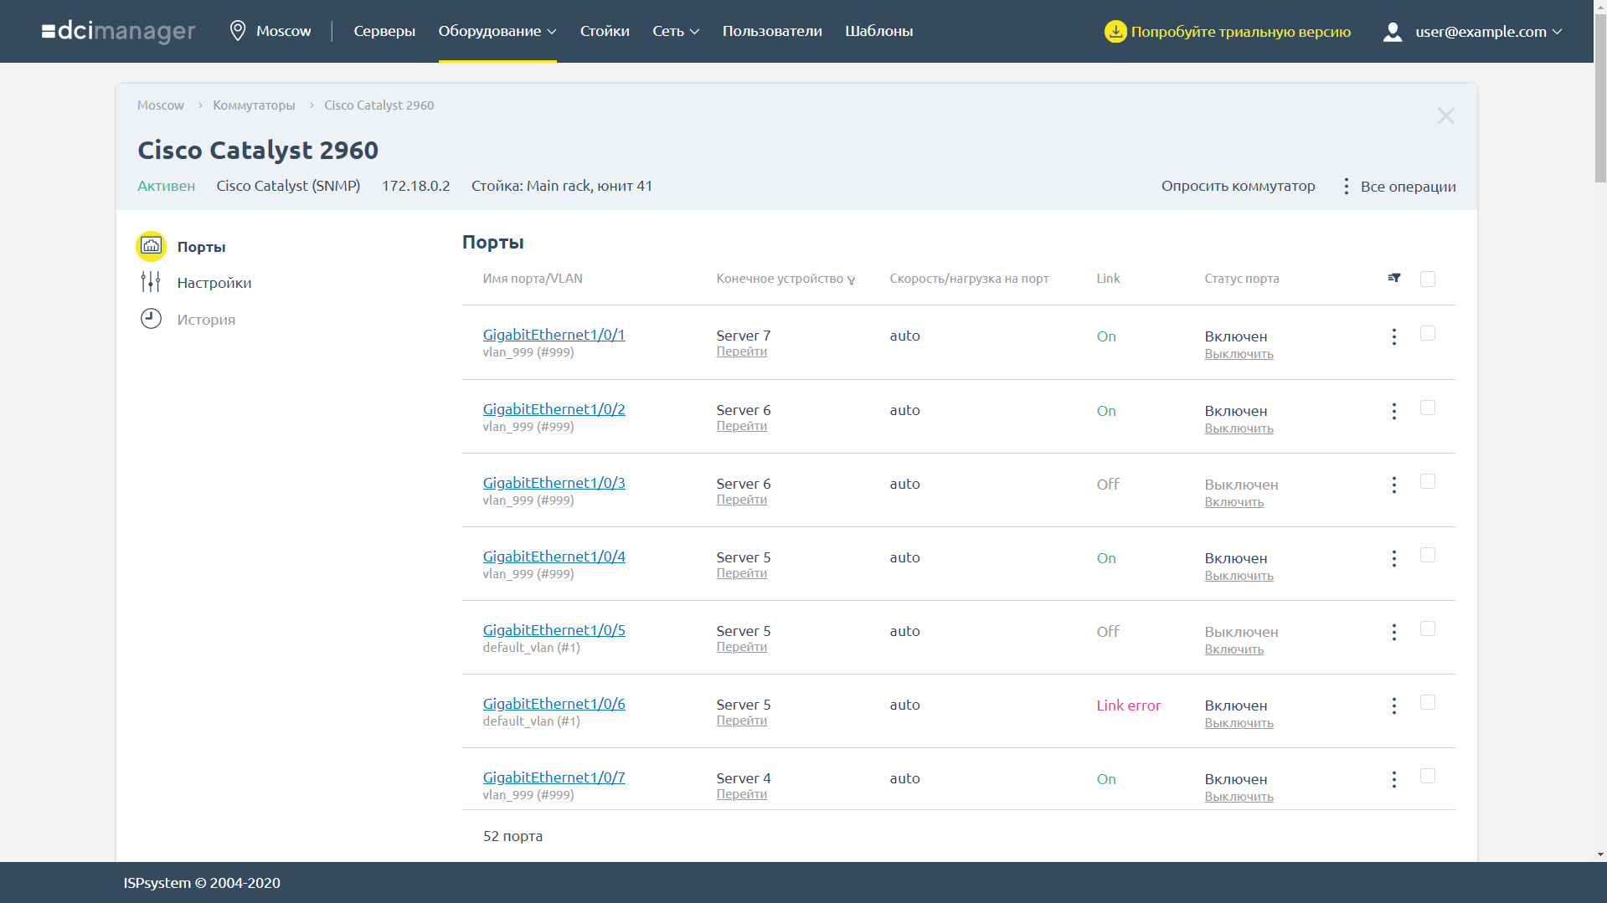Click the location pin icon next to Moscow
This screenshot has height=903, width=1607.
pos(238,31)
